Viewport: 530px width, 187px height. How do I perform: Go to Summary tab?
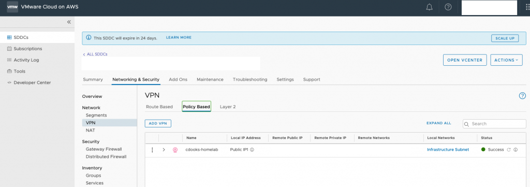pyautogui.click(x=93, y=79)
